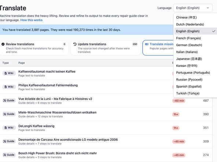Select Chinese (中文) from language list
Screen dimensions: 217x162
tap(195, 18)
